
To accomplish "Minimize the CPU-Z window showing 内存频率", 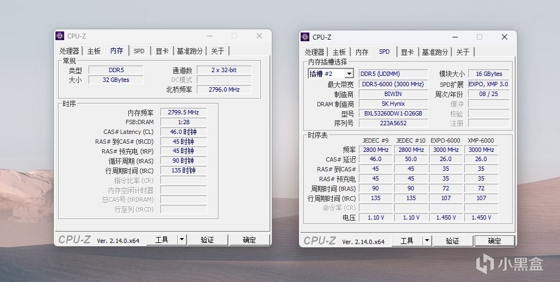I will pyautogui.click(x=209, y=36).
